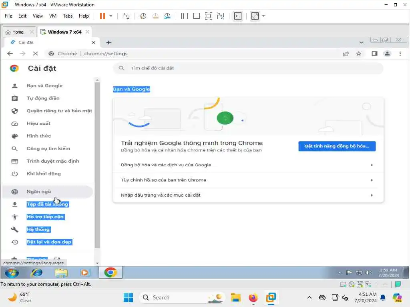The height and width of the screenshot is (307, 410).
Task: Click the Send Ctrl+Alt+Del toolbar icon
Action: [x=126, y=16]
